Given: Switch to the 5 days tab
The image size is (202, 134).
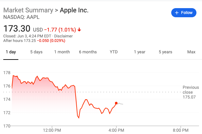Looking at the screenshot, I should point(36,52).
